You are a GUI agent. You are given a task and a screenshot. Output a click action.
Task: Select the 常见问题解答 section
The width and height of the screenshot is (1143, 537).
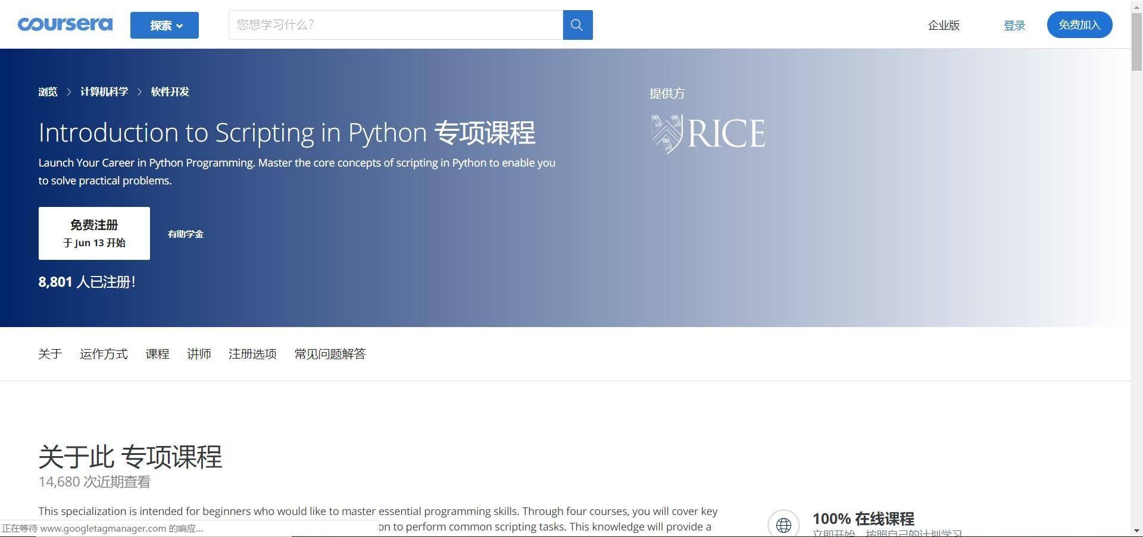[x=329, y=354]
